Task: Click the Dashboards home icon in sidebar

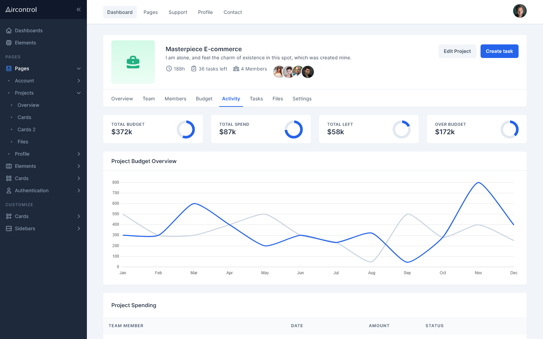Action: [8, 31]
